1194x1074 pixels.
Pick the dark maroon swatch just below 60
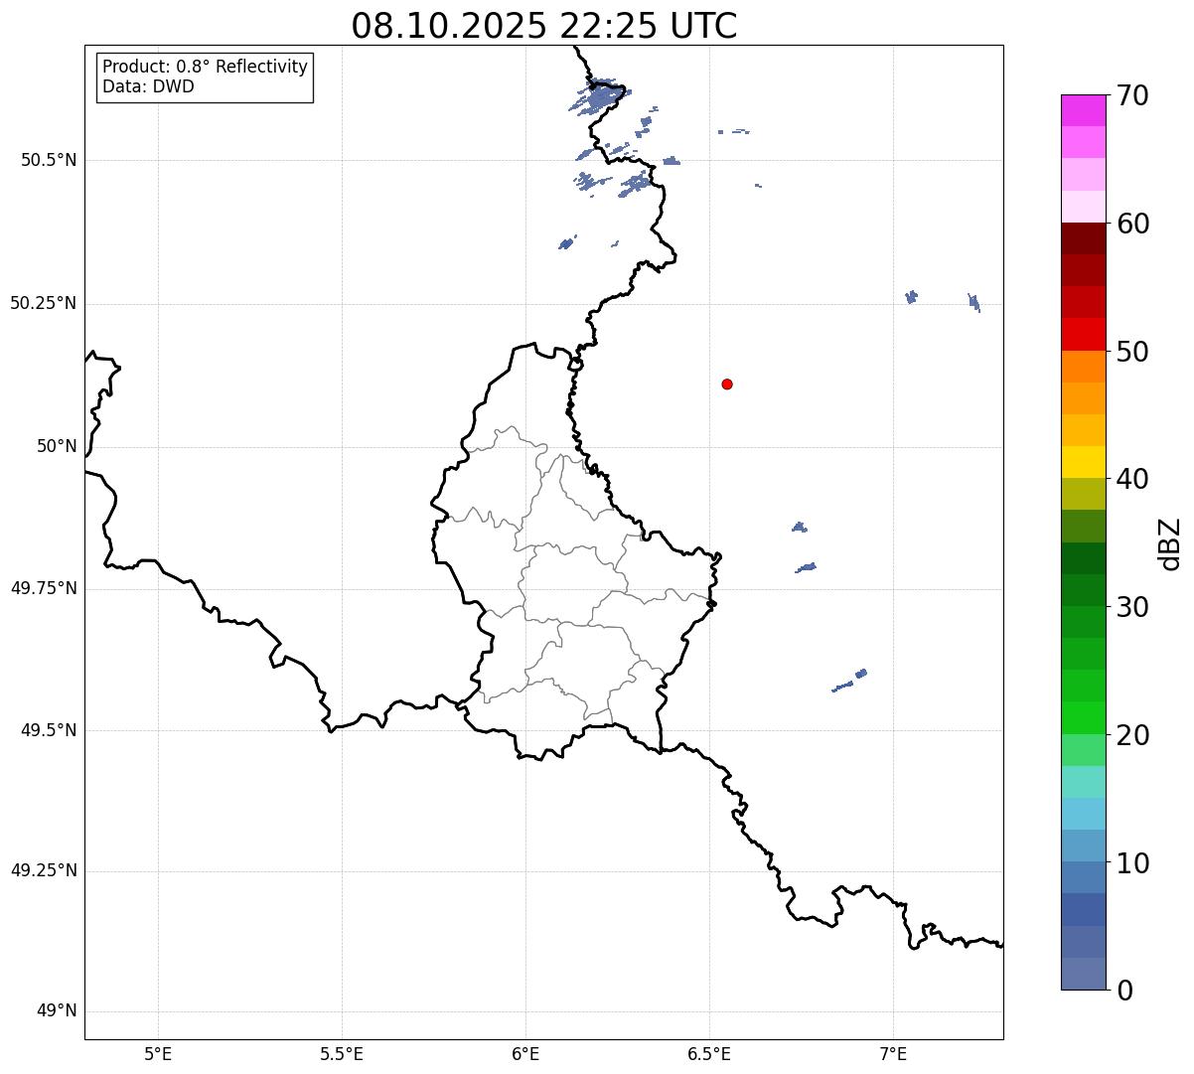tap(1083, 238)
